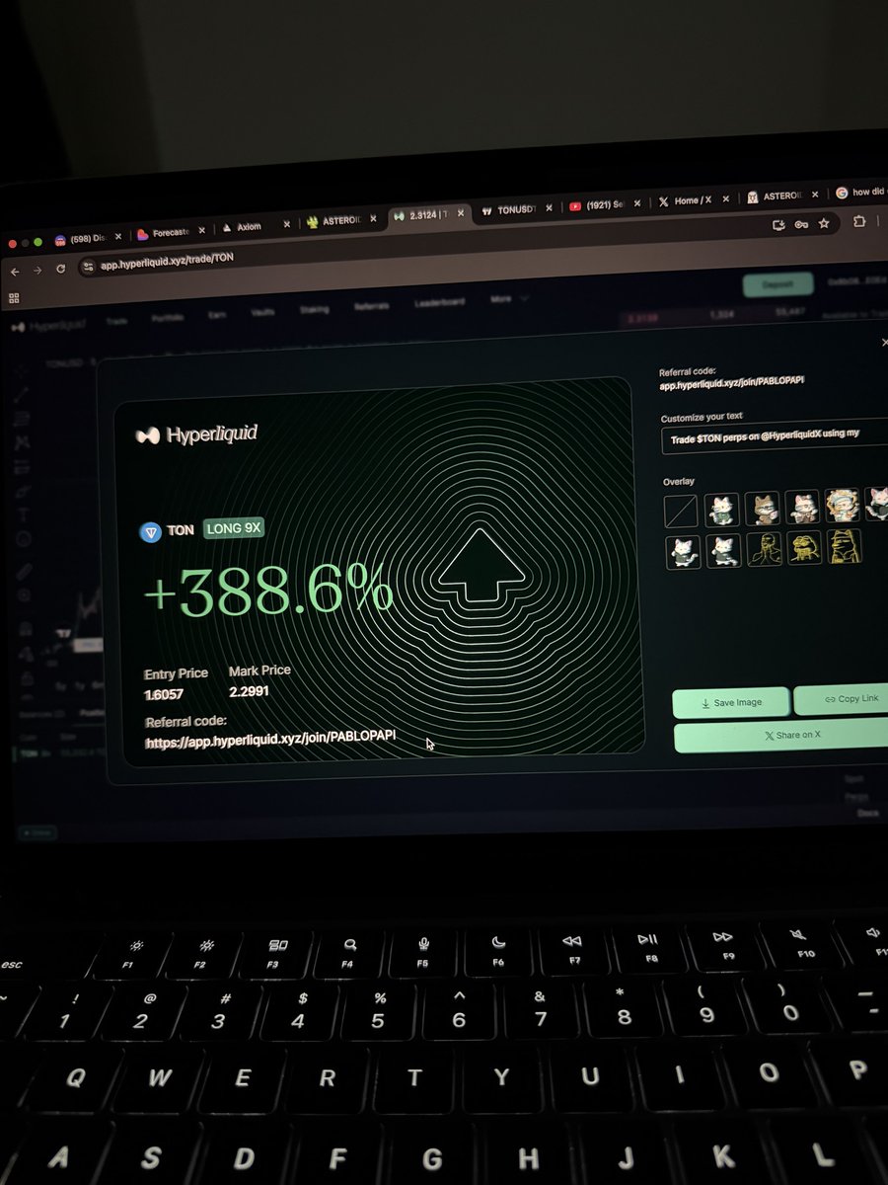This screenshot has height=1185, width=888.
Task: Close the Forecaster tab
Action: coord(202,230)
